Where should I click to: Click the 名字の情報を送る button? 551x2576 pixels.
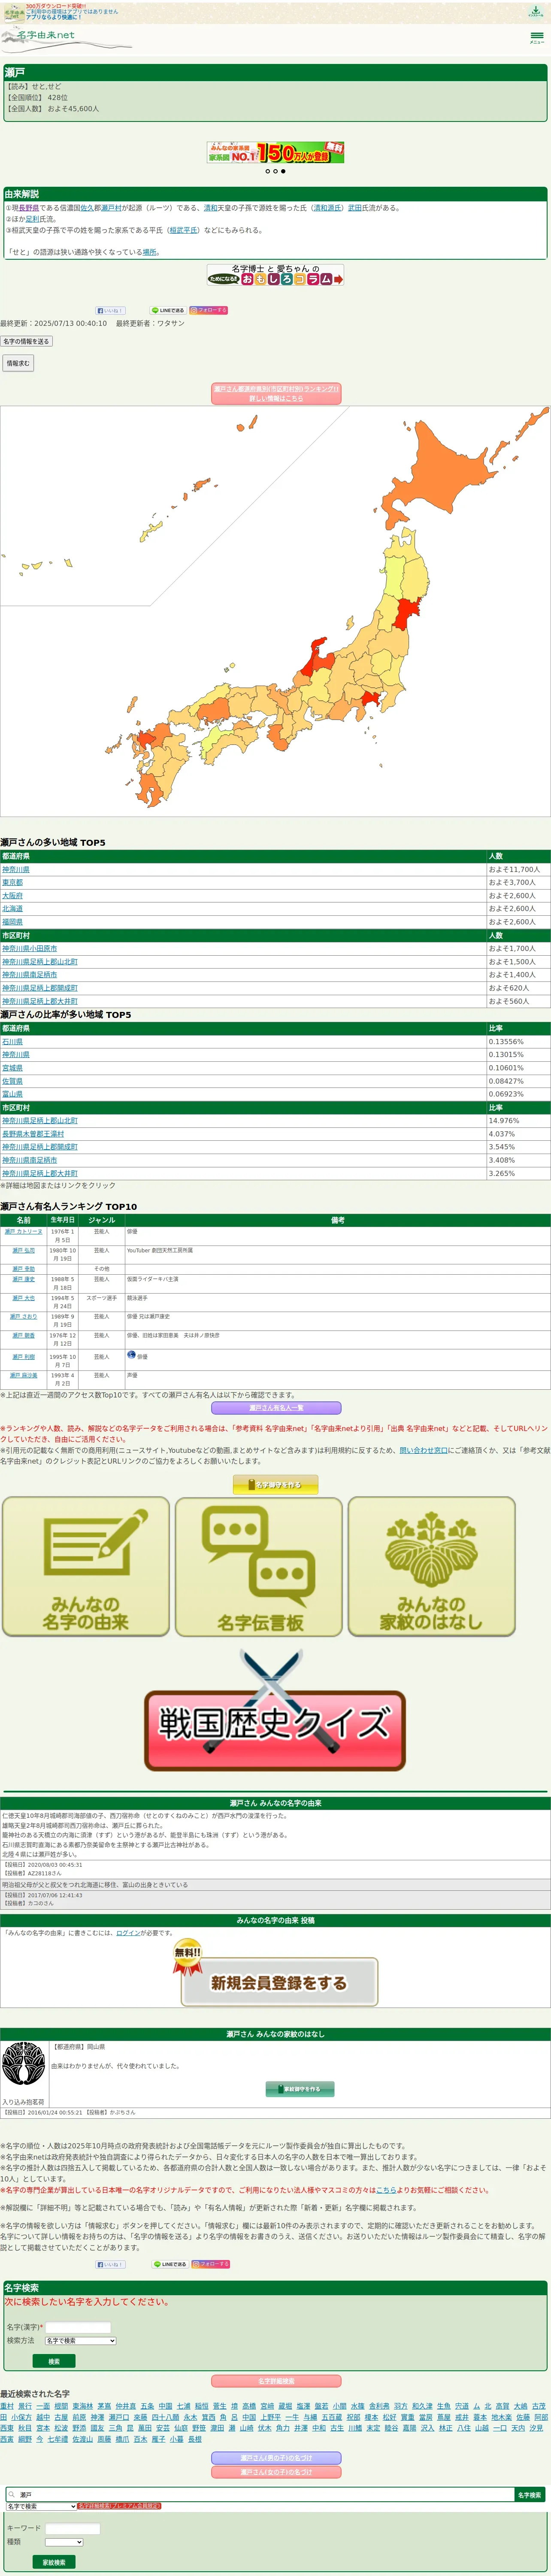click(26, 341)
